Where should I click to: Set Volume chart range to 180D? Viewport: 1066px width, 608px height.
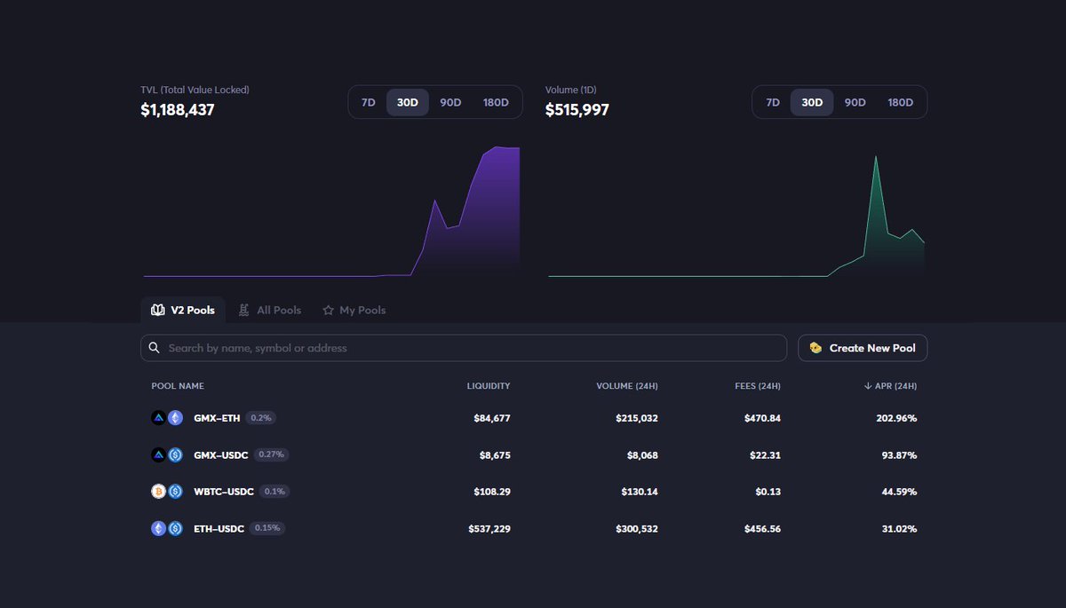click(x=901, y=102)
